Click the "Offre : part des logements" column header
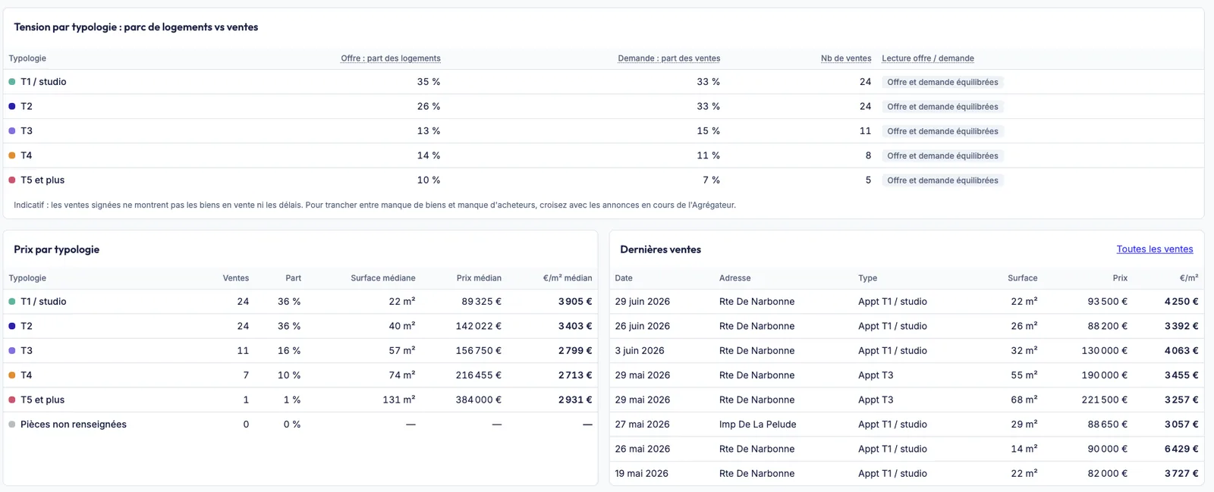 (x=391, y=58)
